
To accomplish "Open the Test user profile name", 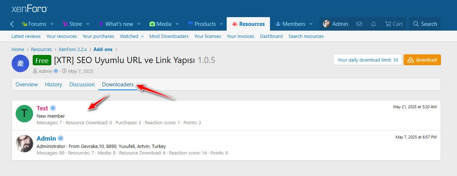I will 42,108.
